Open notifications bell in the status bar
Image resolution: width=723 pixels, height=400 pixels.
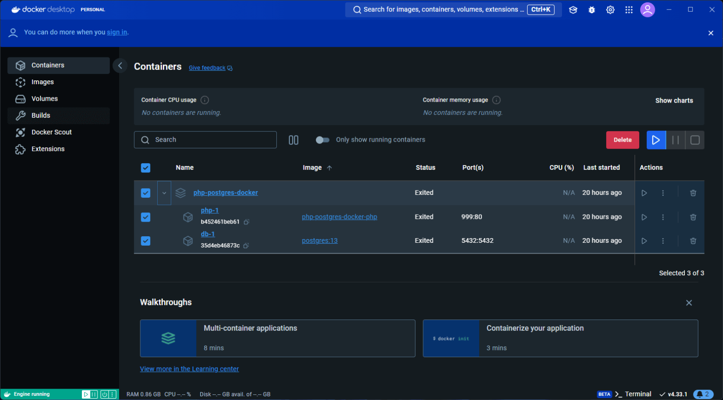703,394
